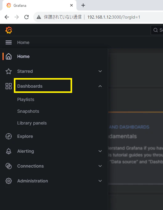
Task: Click the Administration gear icon
Action: (x=9, y=181)
